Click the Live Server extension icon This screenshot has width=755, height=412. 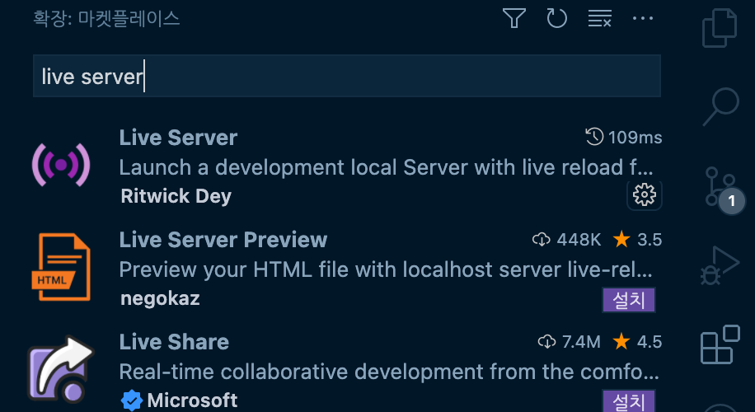pos(61,165)
